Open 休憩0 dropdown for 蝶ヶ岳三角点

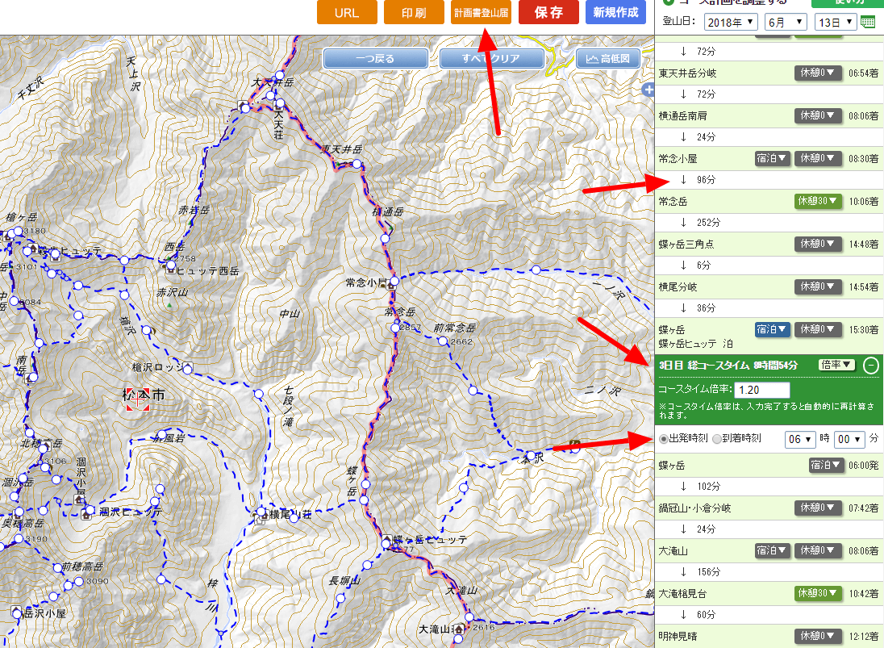(818, 245)
